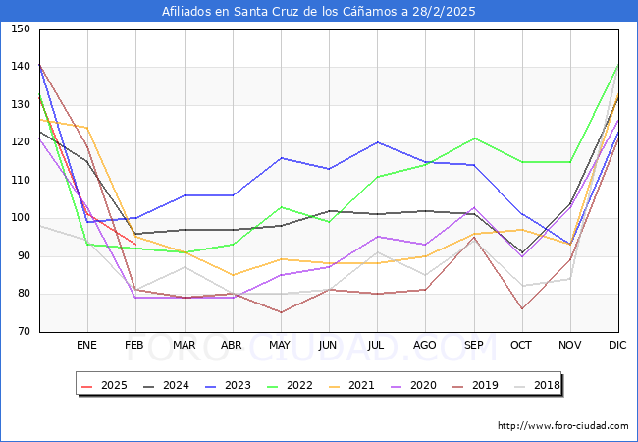This screenshot has height=442, width=638.
Task: Click the NOV month label
Action: [569, 345]
